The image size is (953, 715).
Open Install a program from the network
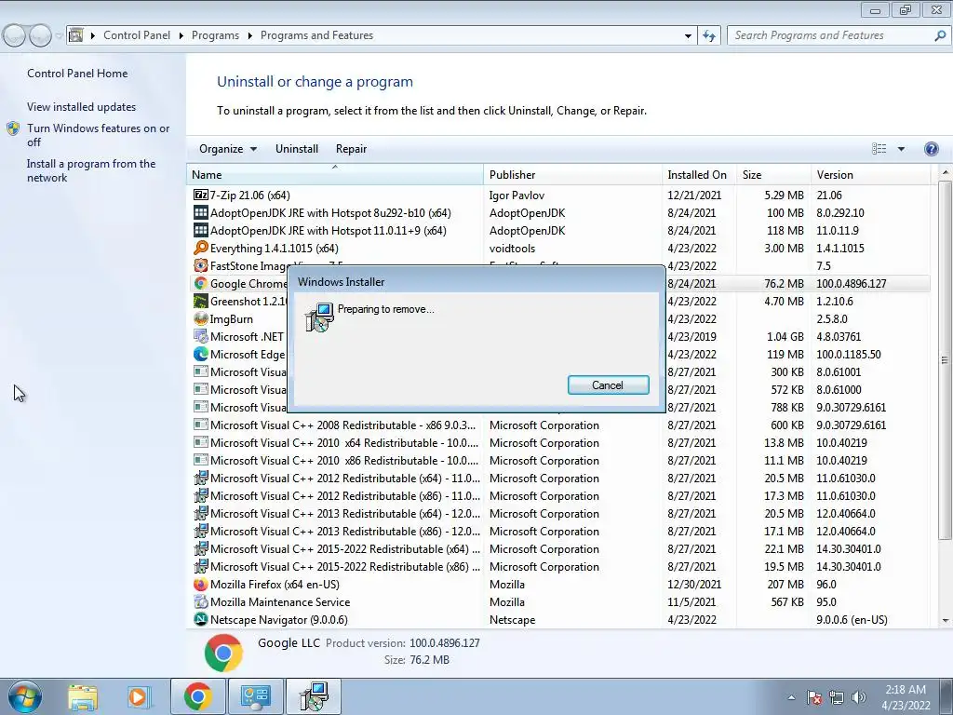(x=91, y=171)
